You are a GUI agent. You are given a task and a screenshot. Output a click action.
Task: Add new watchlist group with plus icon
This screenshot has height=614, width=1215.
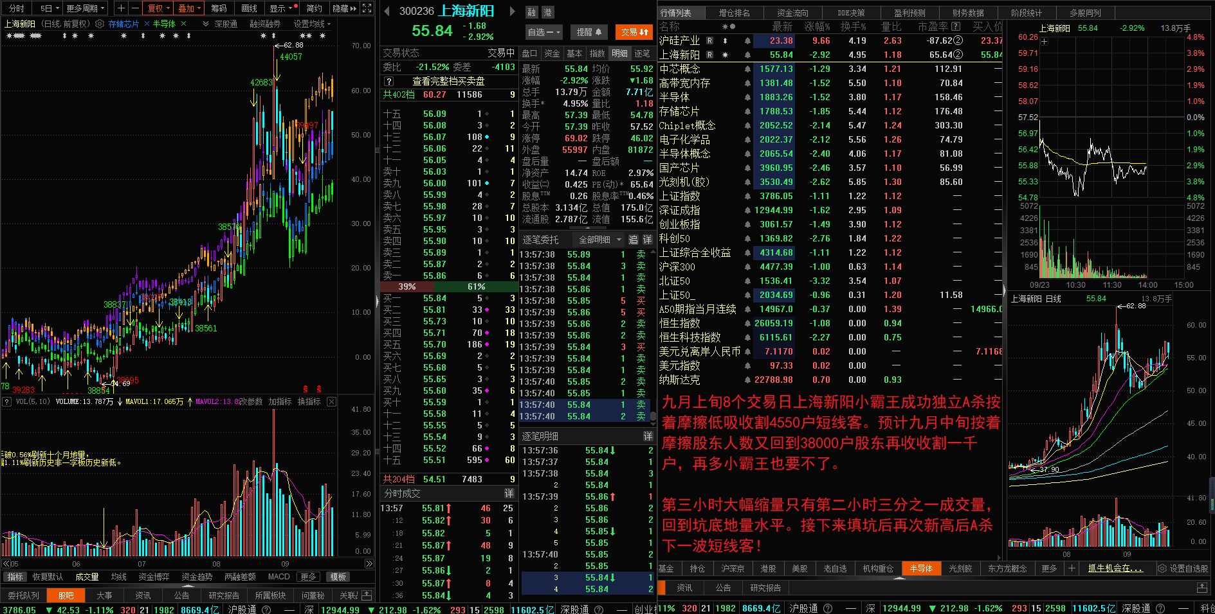[x=1072, y=568]
